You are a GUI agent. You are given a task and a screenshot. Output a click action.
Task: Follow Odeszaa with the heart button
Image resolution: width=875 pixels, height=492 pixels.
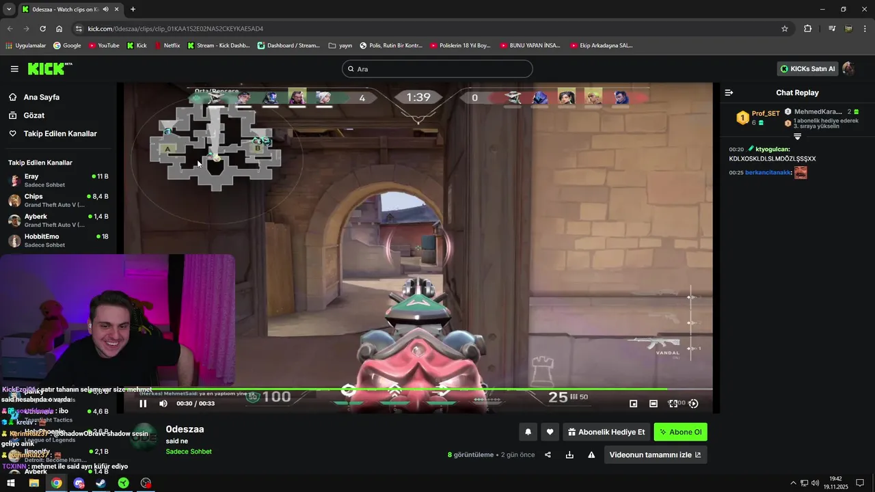click(550, 432)
